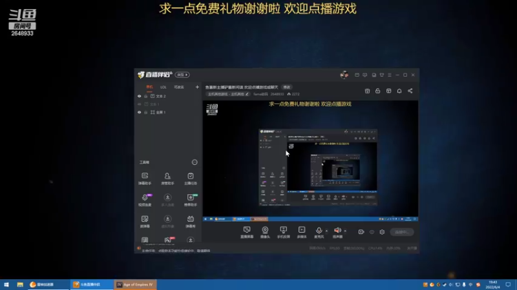Viewport: 517px width, 290px height.
Task: Mute the 扬声器 speaker
Action: pos(337,231)
